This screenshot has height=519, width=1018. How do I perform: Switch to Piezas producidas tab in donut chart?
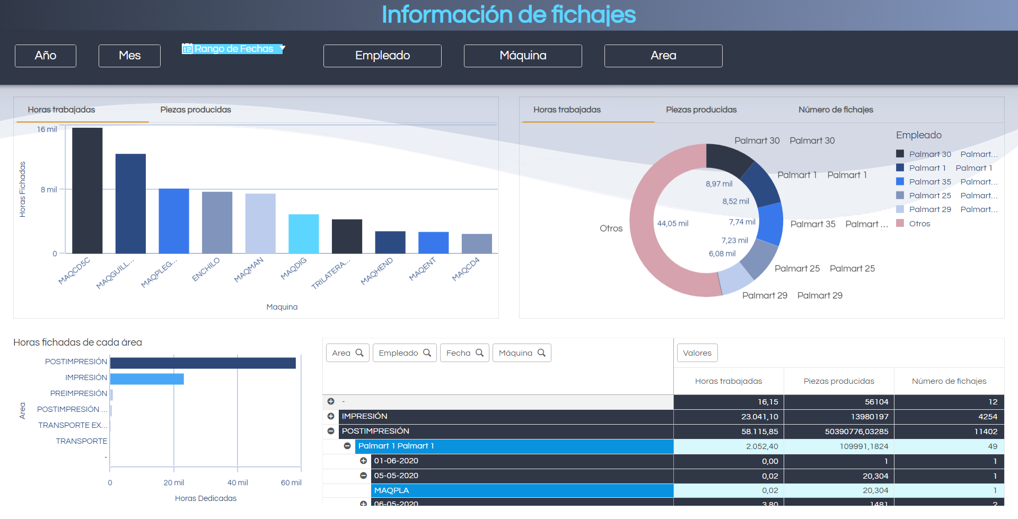point(701,110)
